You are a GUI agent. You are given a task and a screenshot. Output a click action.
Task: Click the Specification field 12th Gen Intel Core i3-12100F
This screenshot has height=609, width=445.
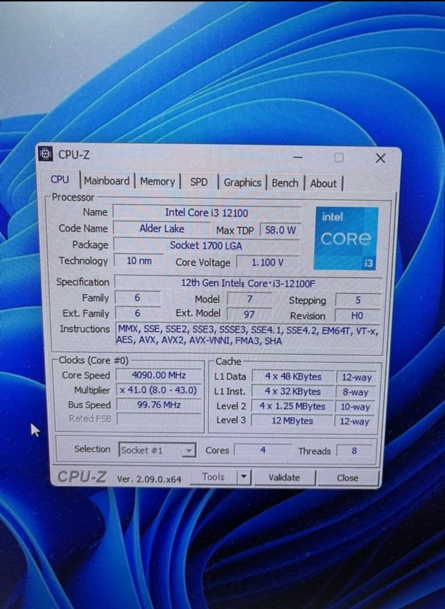pos(248,283)
